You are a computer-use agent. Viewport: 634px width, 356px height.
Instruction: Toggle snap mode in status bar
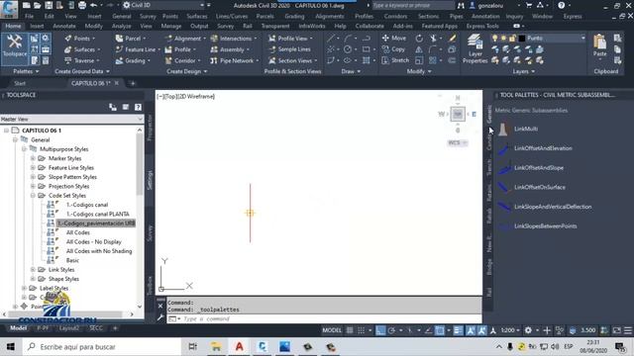point(362,330)
